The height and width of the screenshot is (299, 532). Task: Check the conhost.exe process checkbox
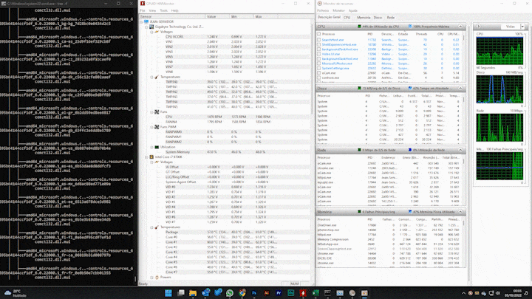pyautogui.click(x=319, y=78)
